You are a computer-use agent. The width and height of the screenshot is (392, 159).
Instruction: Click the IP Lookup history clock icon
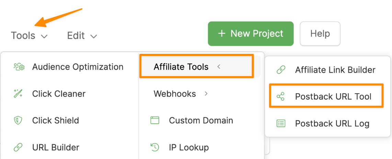[x=155, y=148]
